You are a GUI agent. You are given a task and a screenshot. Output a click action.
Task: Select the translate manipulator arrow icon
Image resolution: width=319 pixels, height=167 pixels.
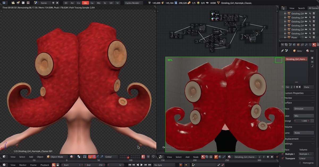pyautogui.click(x=94, y=157)
